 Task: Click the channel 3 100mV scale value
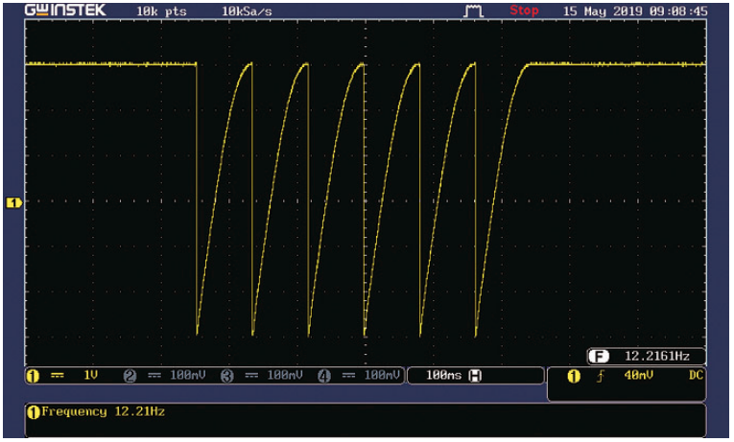(285, 375)
